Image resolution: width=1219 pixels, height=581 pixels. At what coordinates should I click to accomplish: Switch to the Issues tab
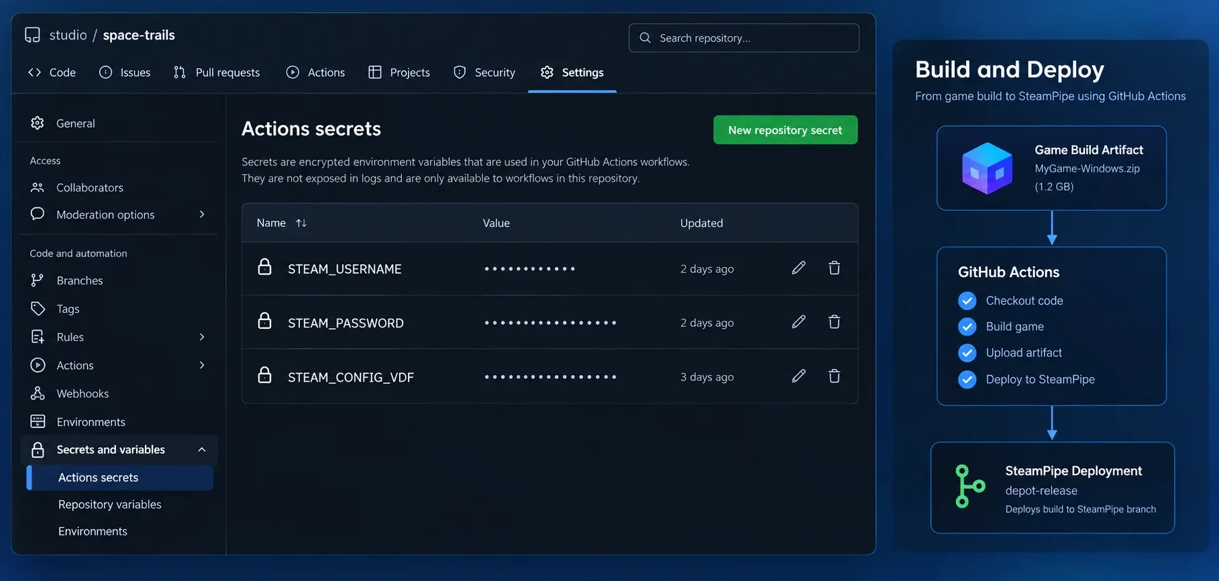125,72
